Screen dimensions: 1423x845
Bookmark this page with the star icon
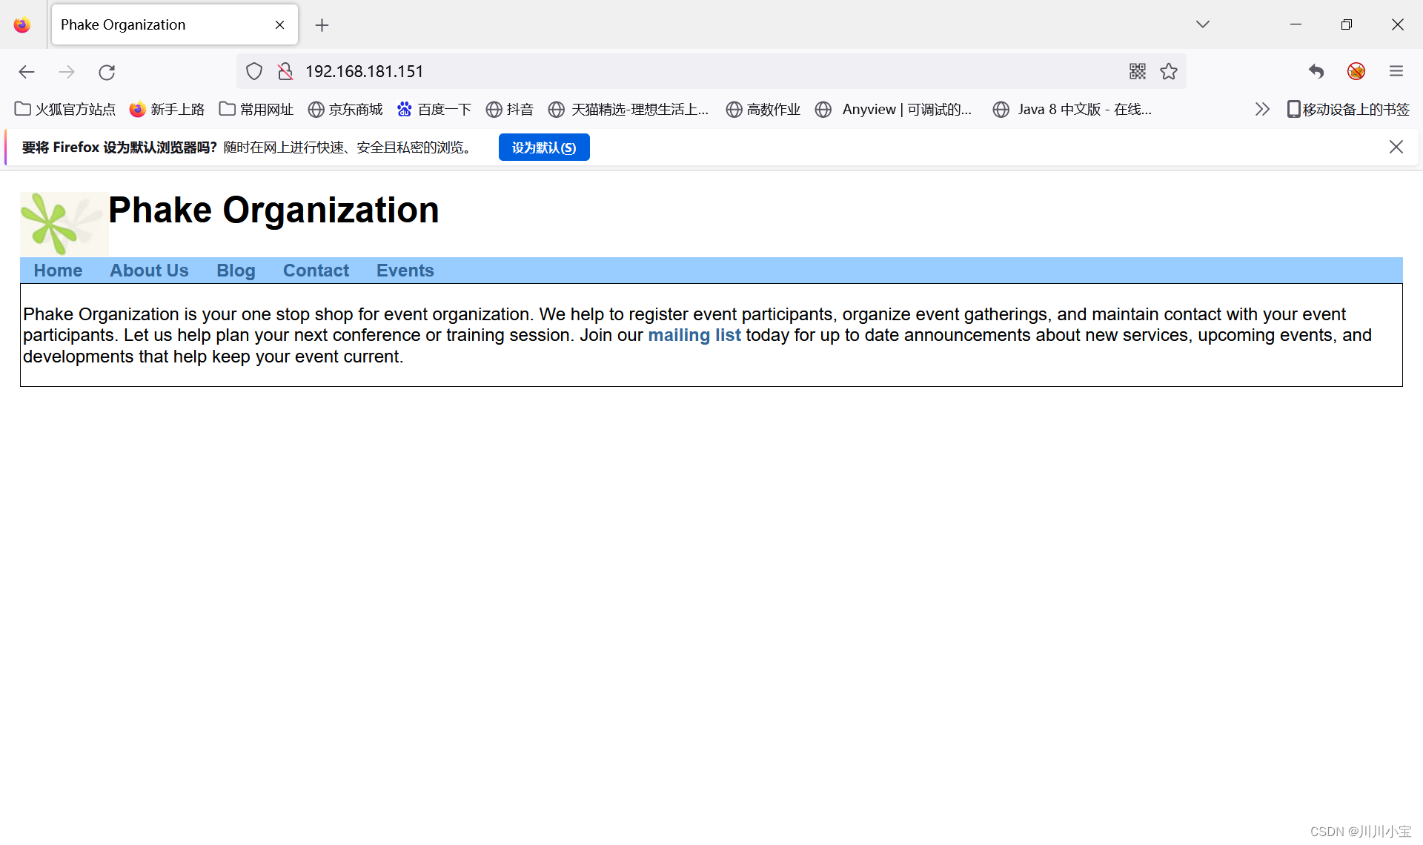coord(1169,71)
